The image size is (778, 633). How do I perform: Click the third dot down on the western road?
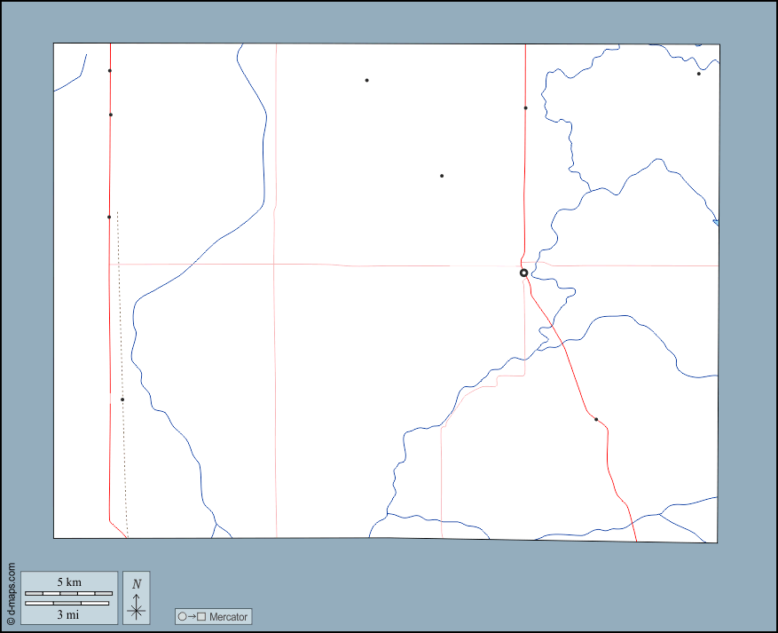tap(109, 217)
